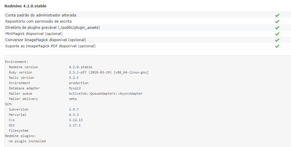Click the Ruby value '2.5.1-p57 (2018-03-29) [x86_64-linux-gnu]'

coord(109,72)
